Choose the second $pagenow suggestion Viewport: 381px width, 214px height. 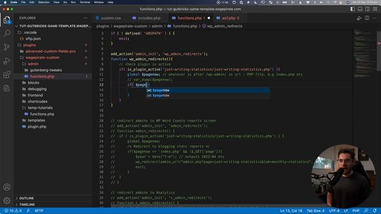(208, 96)
